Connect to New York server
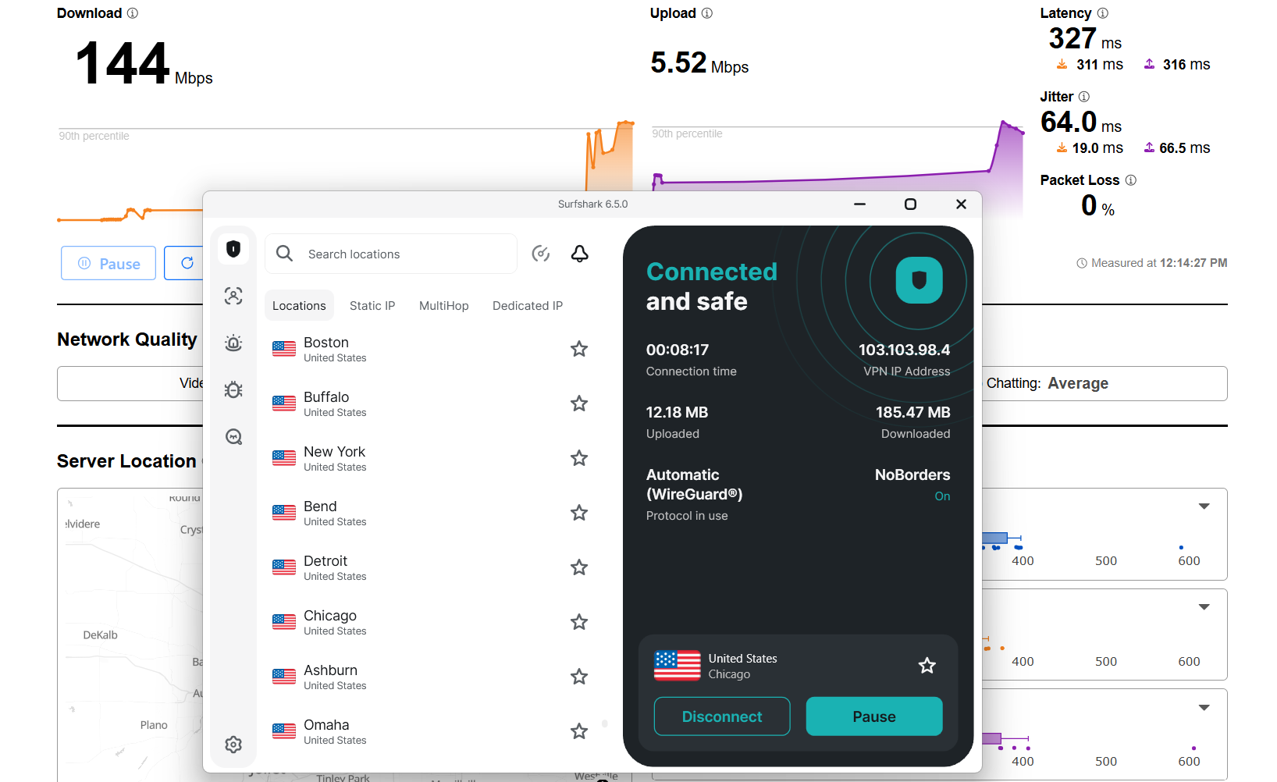This screenshot has height=782, width=1277. pos(430,458)
